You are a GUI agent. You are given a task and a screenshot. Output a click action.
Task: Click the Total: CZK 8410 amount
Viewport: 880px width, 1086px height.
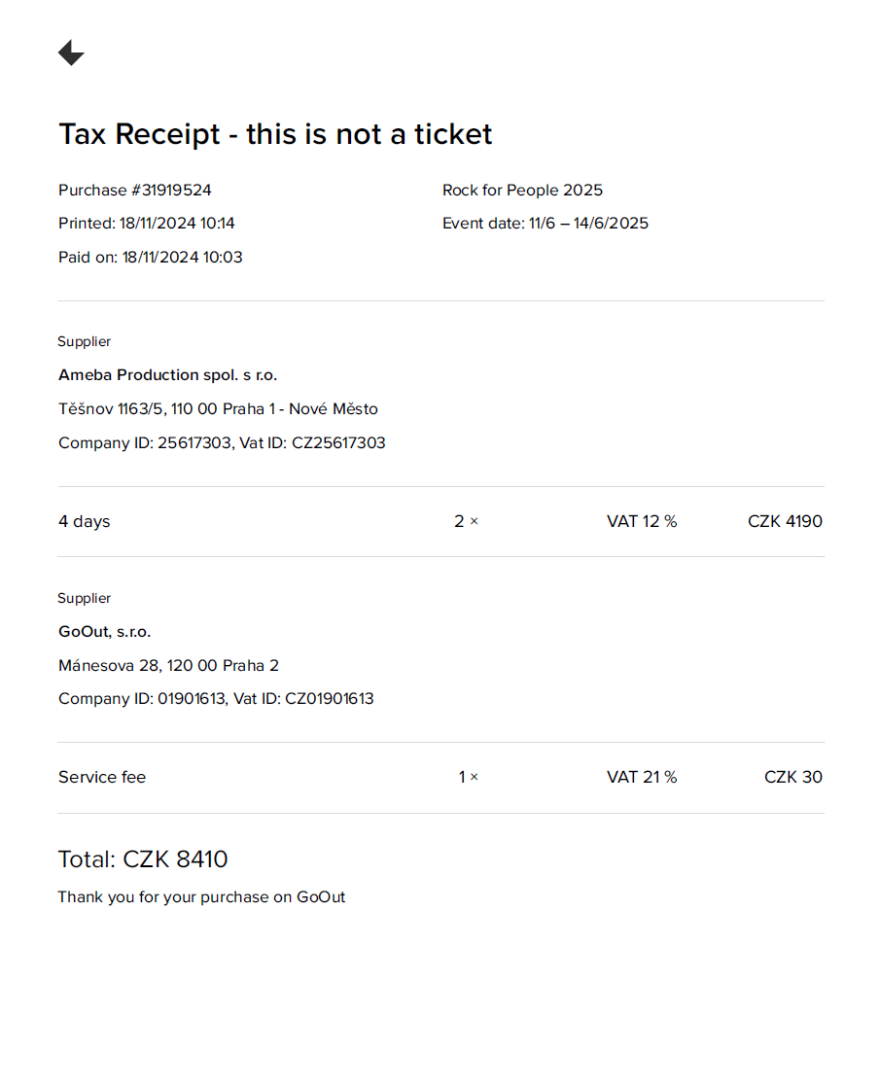(x=143, y=858)
